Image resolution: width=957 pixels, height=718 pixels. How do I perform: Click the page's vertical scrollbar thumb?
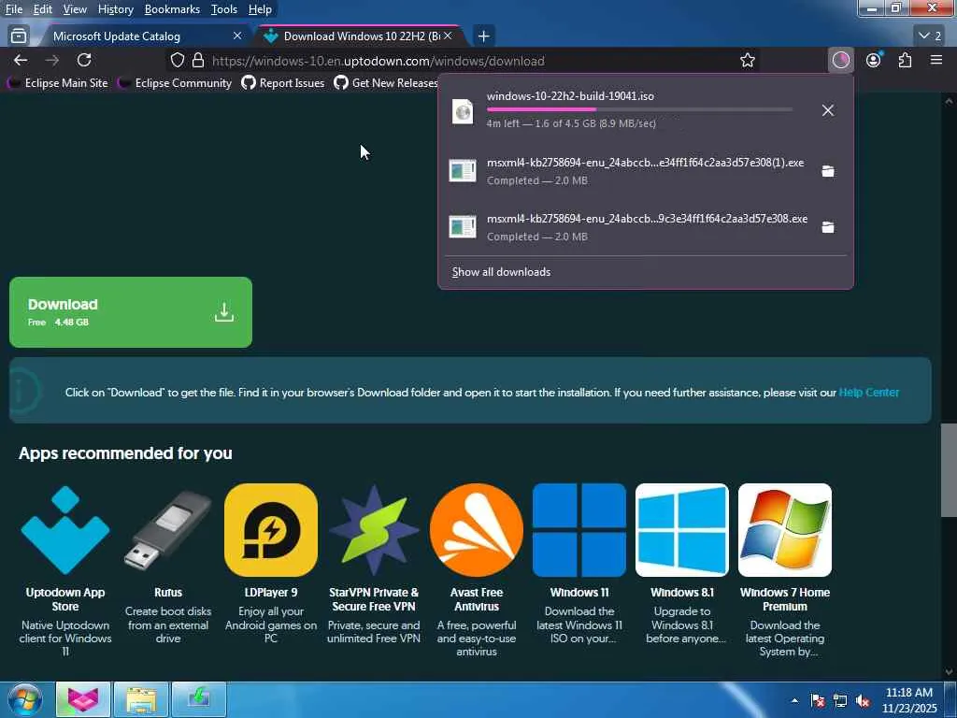pos(949,470)
